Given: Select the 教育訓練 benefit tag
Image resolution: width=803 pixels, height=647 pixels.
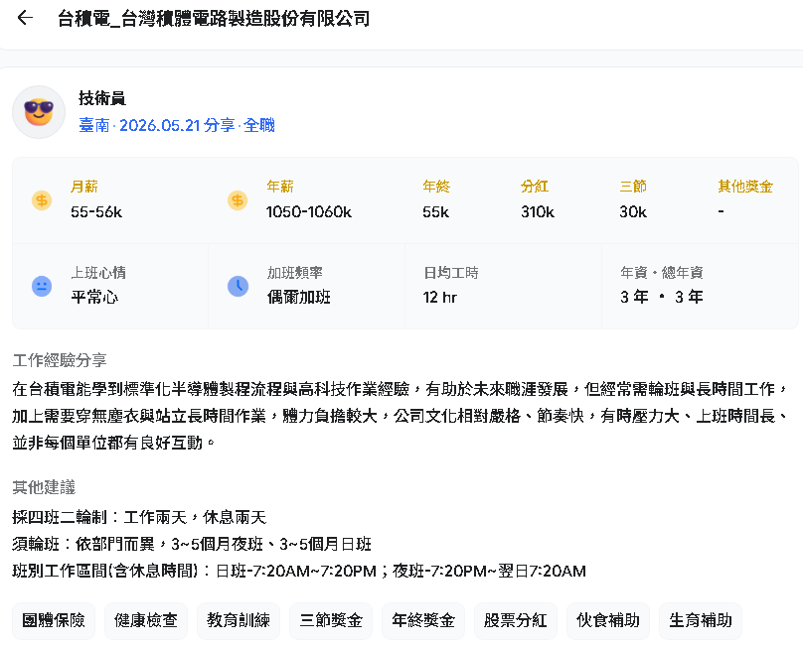Looking at the screenshot, I should (x=239, y=620).
